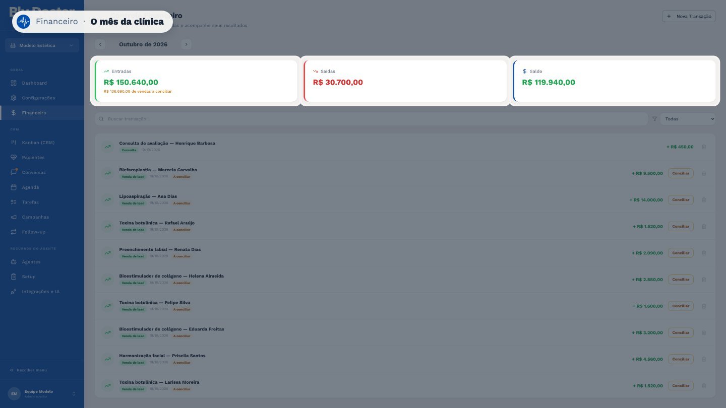Go to Tarefas in the sidebar
Viewport: 726px width, 408px height.
point(42,202)
